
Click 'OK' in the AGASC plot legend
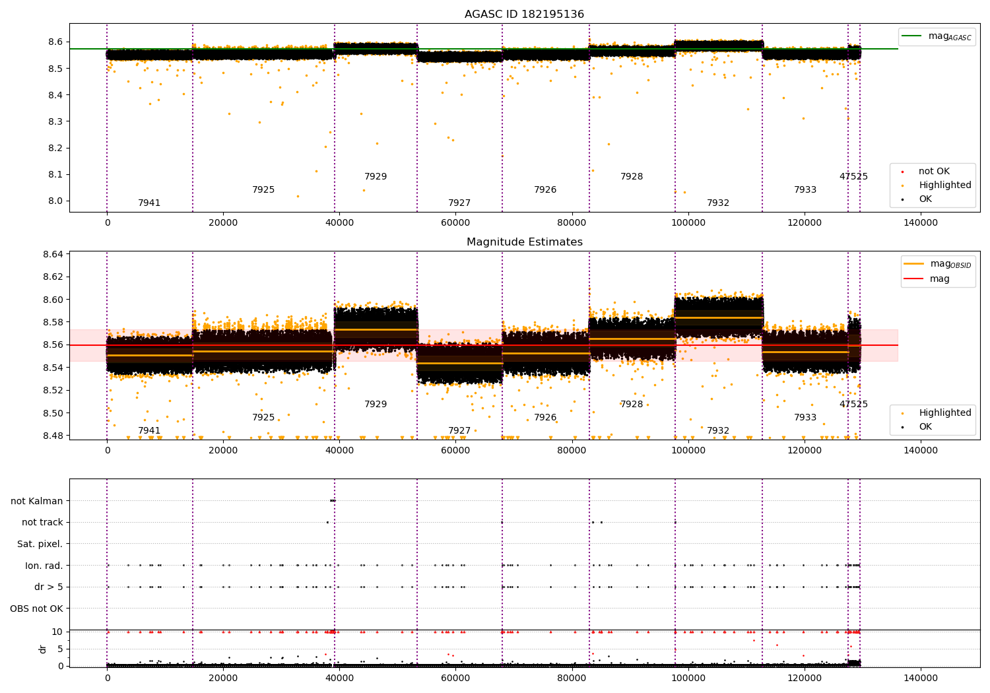[x=925, y=199]
